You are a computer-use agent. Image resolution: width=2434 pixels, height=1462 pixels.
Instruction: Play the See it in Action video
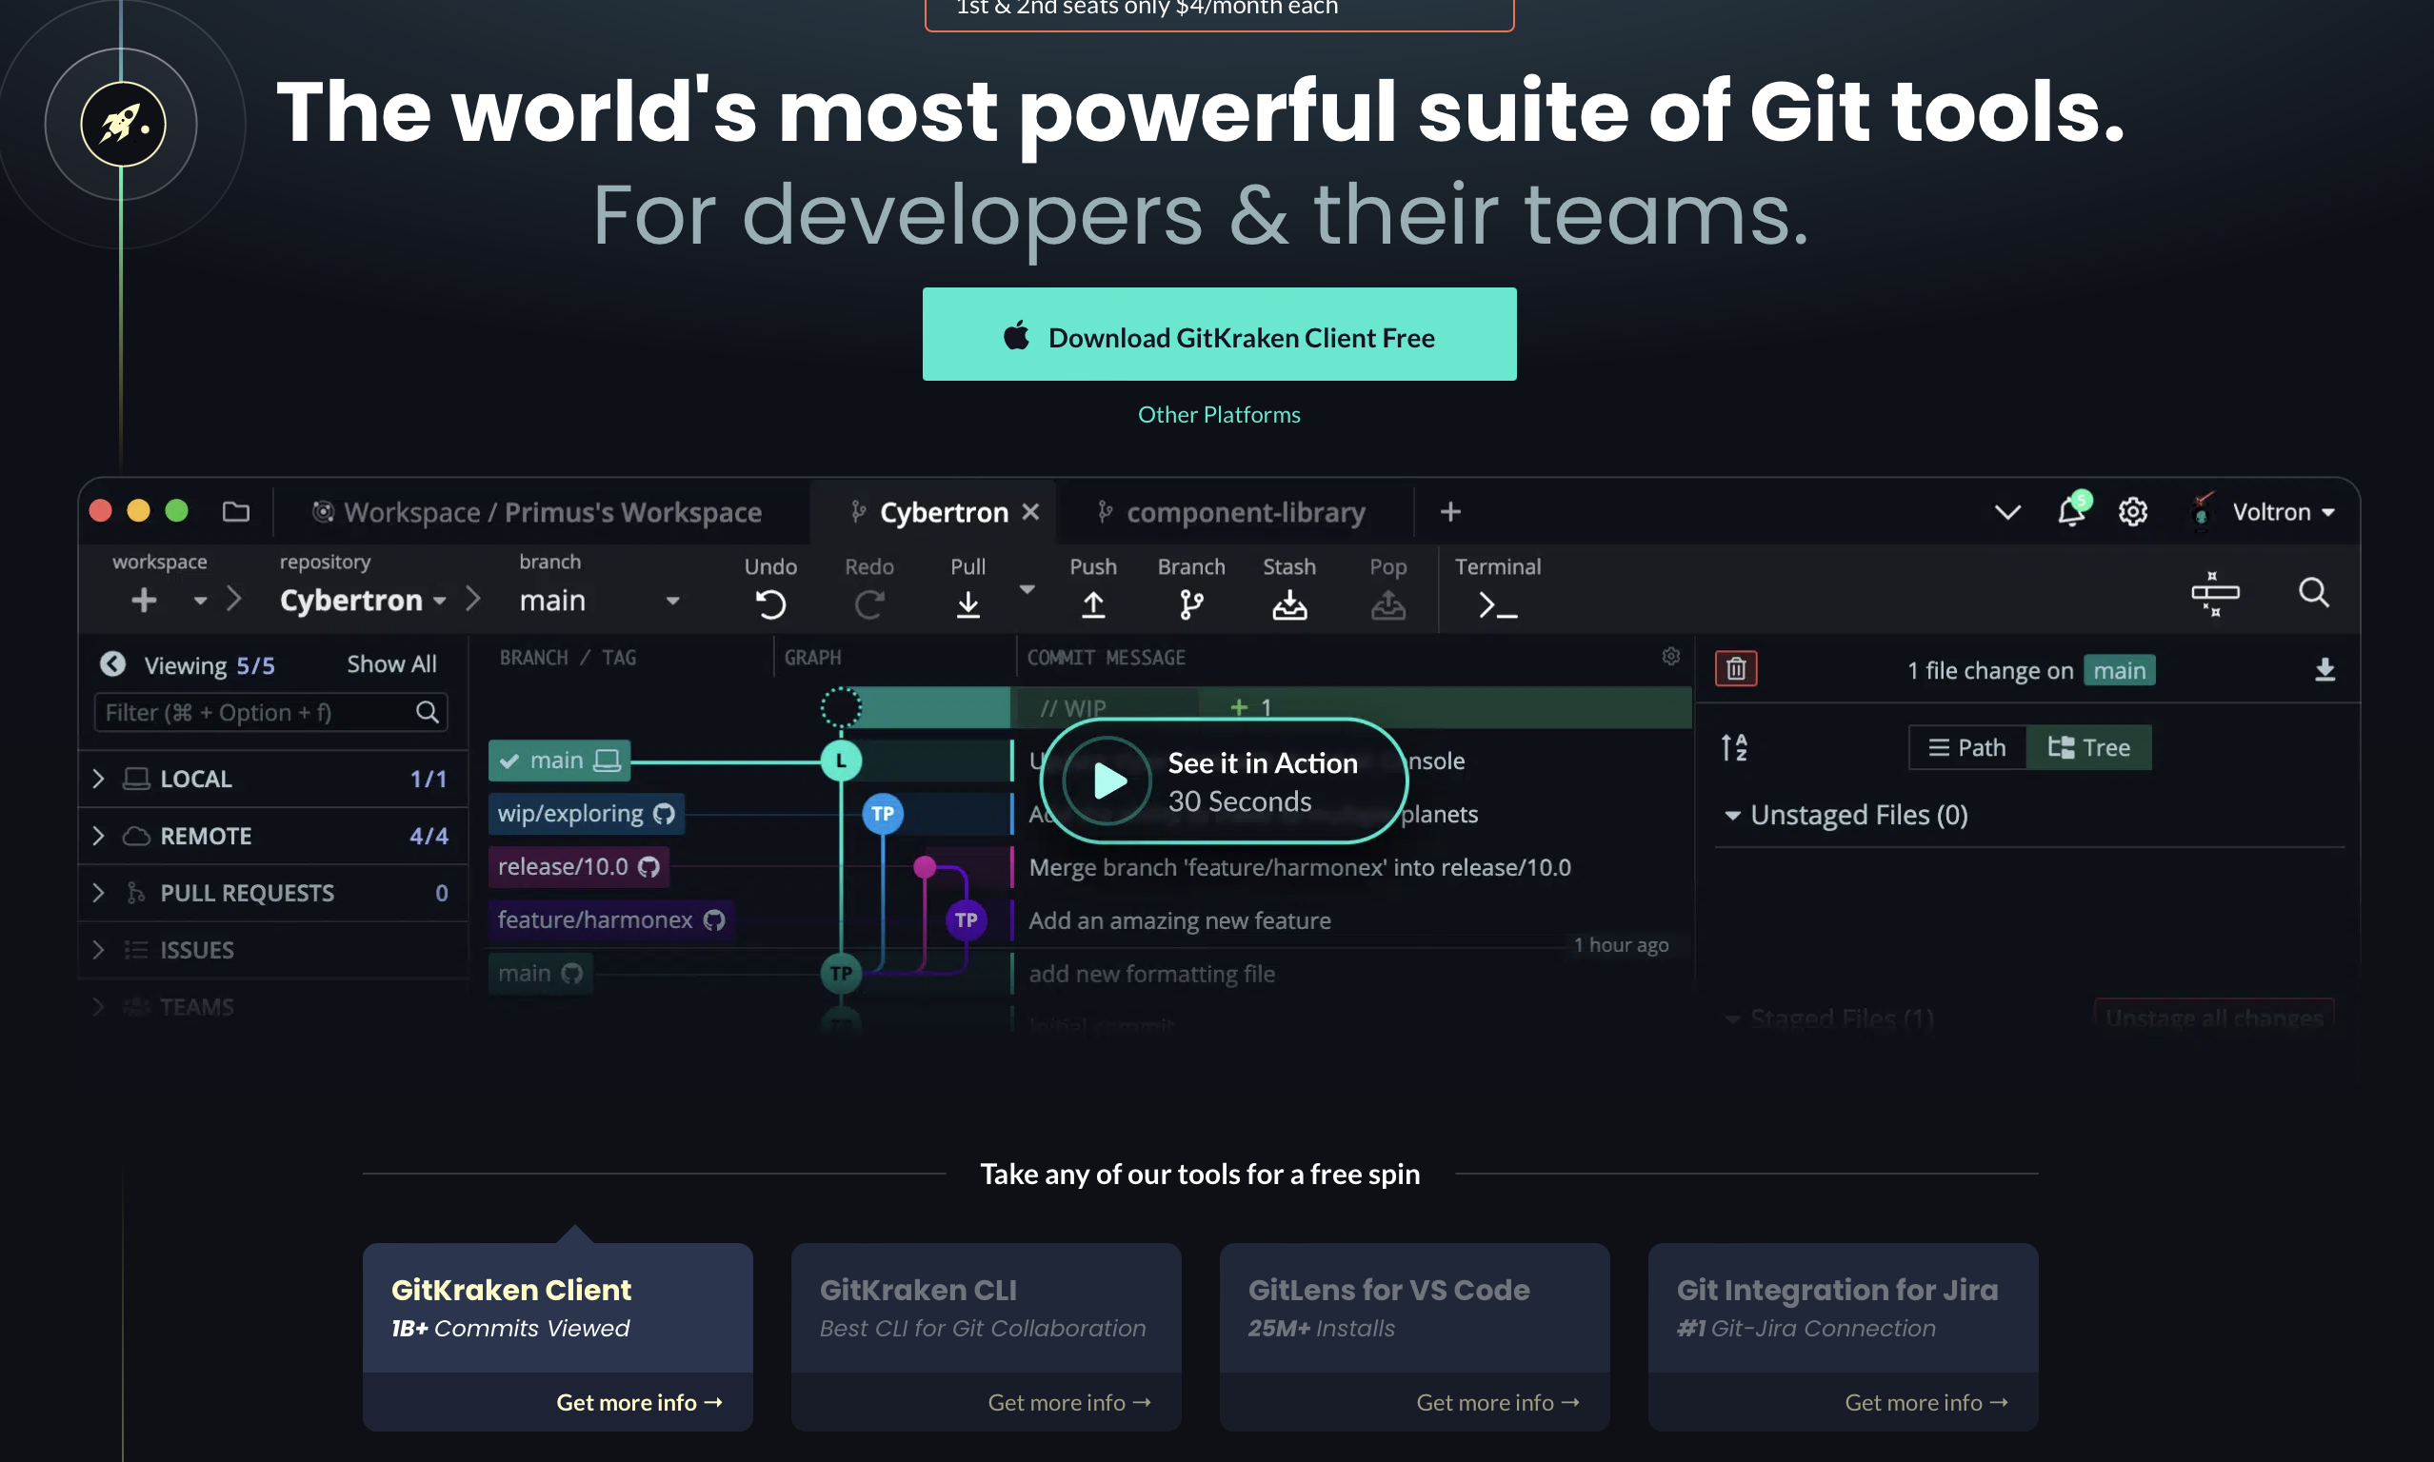(x=1223, y=780)
